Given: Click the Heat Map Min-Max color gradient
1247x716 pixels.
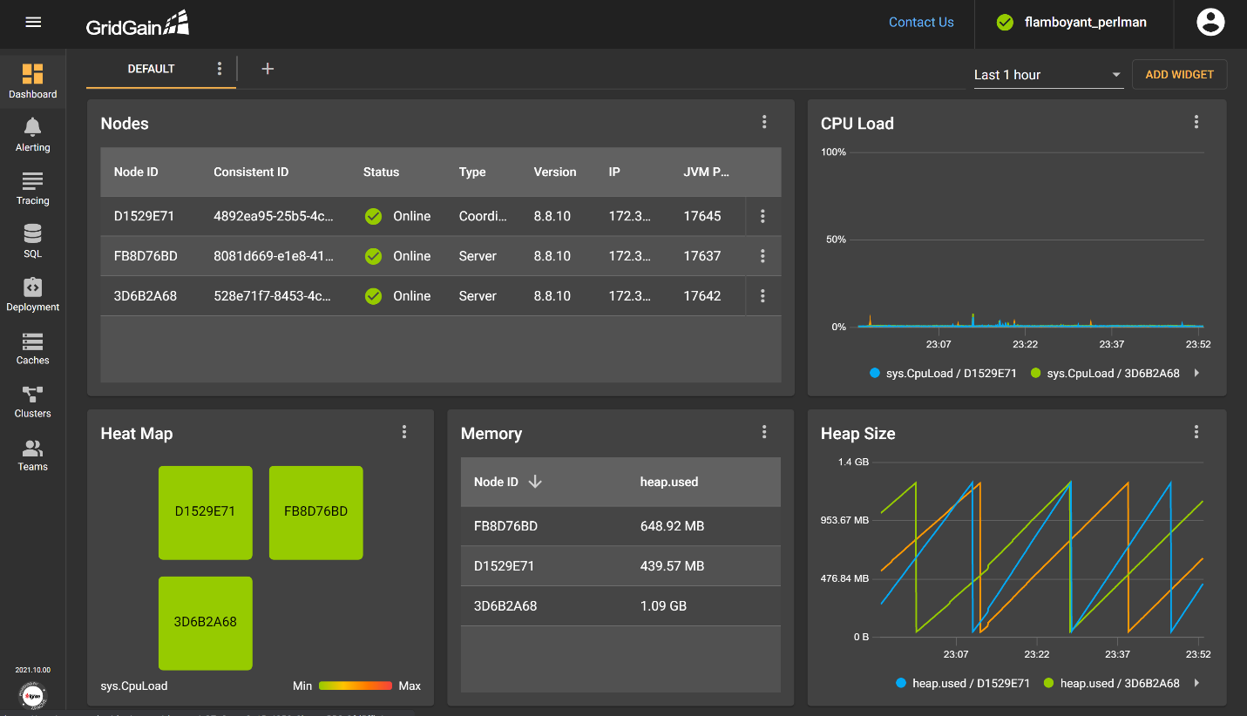Looking at the screenshot, I should click(x=355, y=686).
